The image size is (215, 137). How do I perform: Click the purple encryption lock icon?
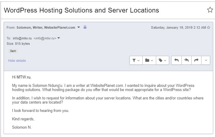(85, 27)
